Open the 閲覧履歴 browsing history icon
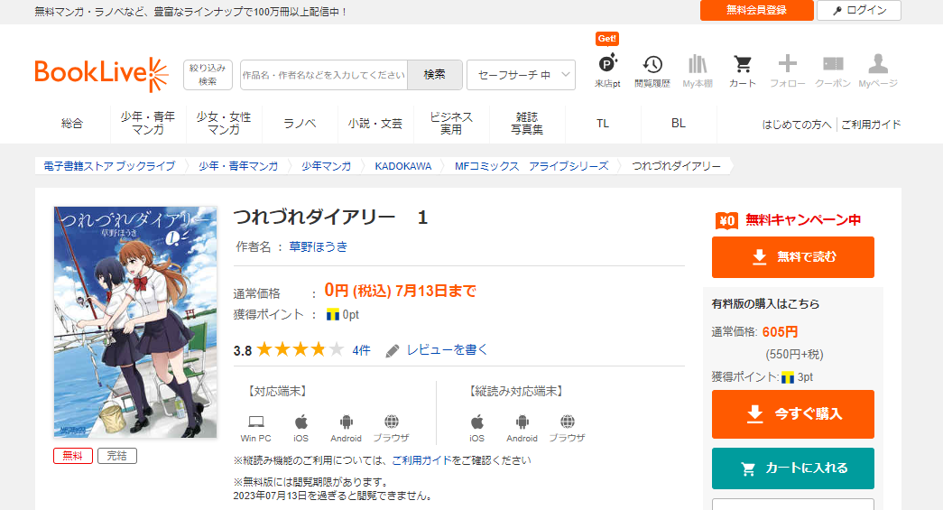The height and width of the screenshot is (510, 943). (652, 66)
